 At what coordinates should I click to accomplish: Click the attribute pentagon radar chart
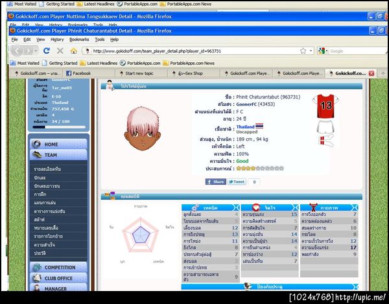click(x=141, y=235)
